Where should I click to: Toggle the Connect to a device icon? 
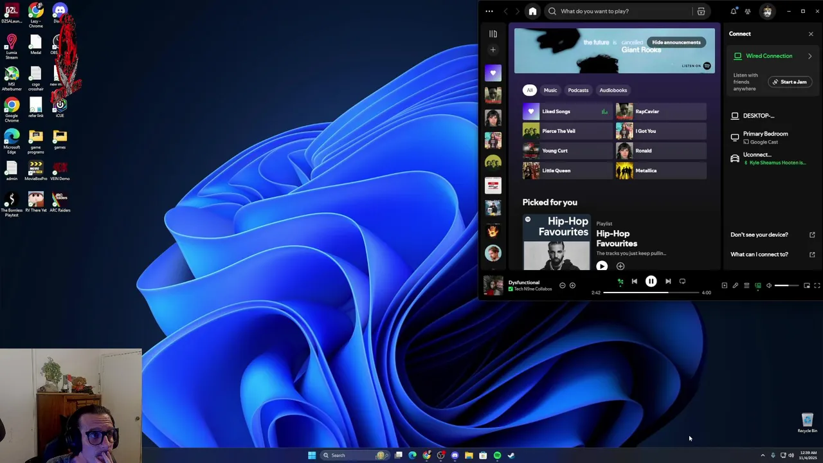click(x=758, y=286)
